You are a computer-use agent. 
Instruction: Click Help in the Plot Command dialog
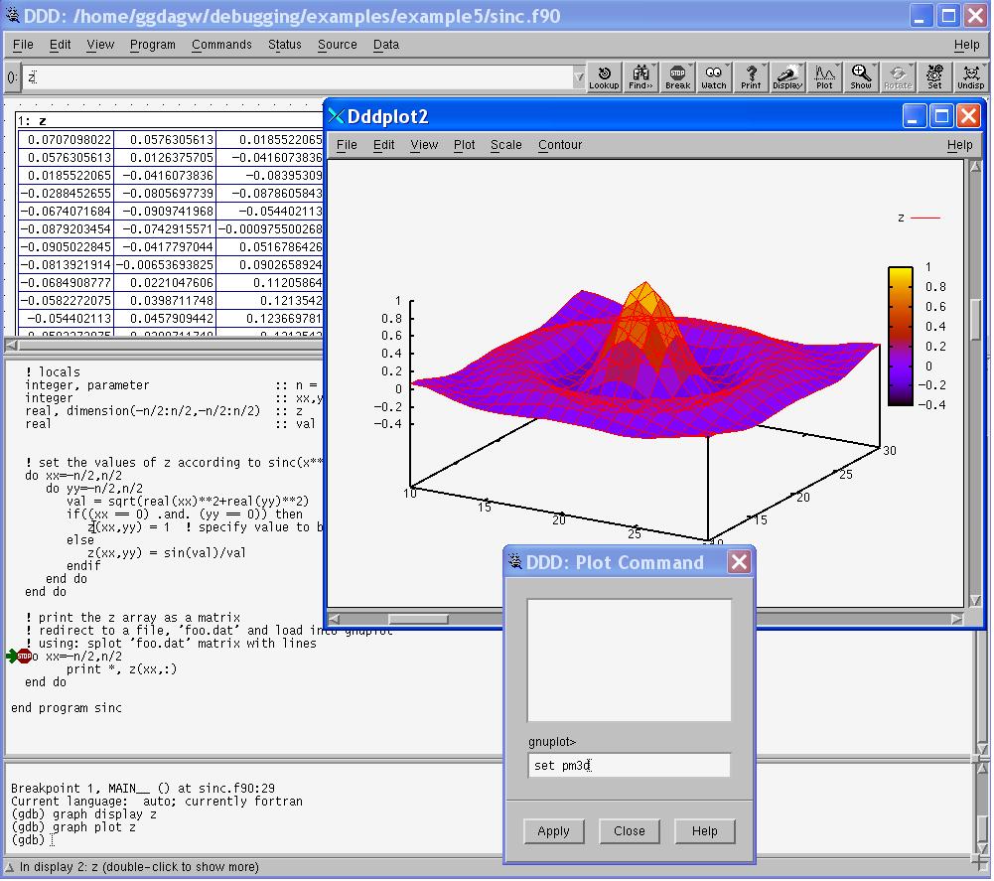704,831
